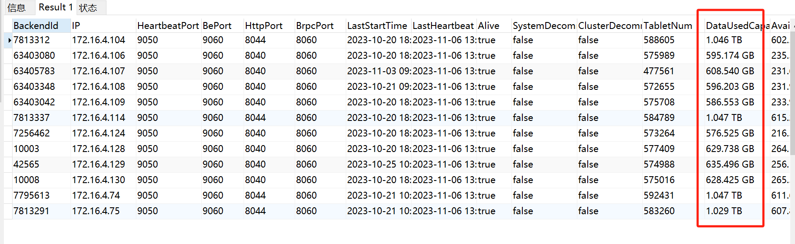Screen dimensions: 795x244
Task: Click TabletNum cell 477561
Action: click(x=659, y=71)
